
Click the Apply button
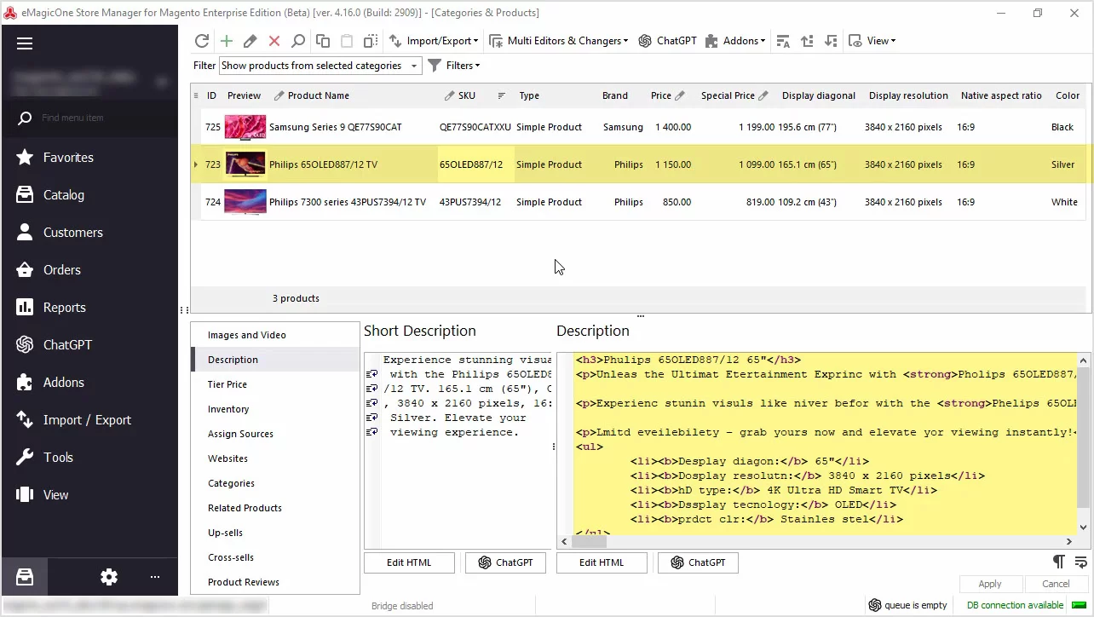point(989,584)
